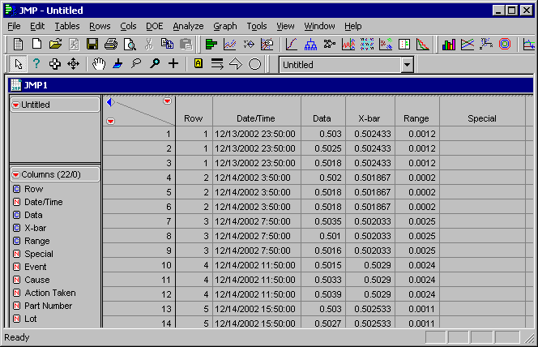Open the Analyze menu
The height and width of the screenshot is (347, 538).
pyautogui.click(x=188, y=26)
